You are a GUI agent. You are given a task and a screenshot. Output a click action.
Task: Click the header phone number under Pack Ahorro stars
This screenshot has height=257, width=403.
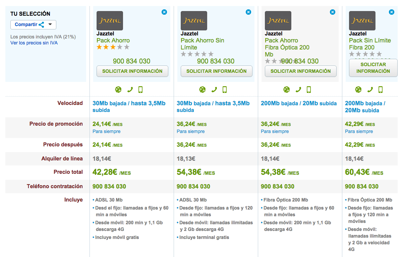click(x=131, y=61)
